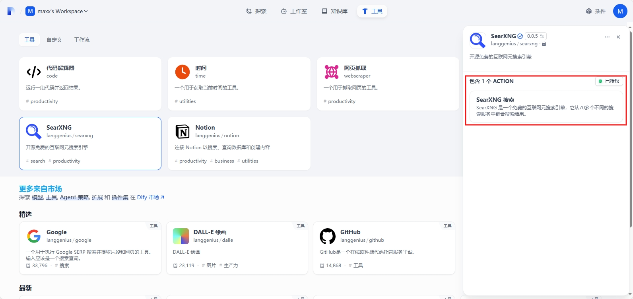Click the 插件集 link
This screenshot has height=299, width=633.
pos(120,197)
